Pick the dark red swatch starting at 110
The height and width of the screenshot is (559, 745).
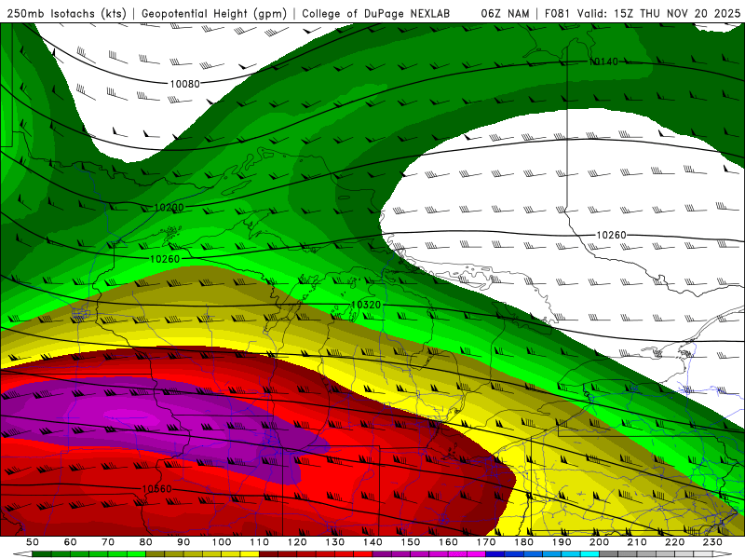(269, 554)
